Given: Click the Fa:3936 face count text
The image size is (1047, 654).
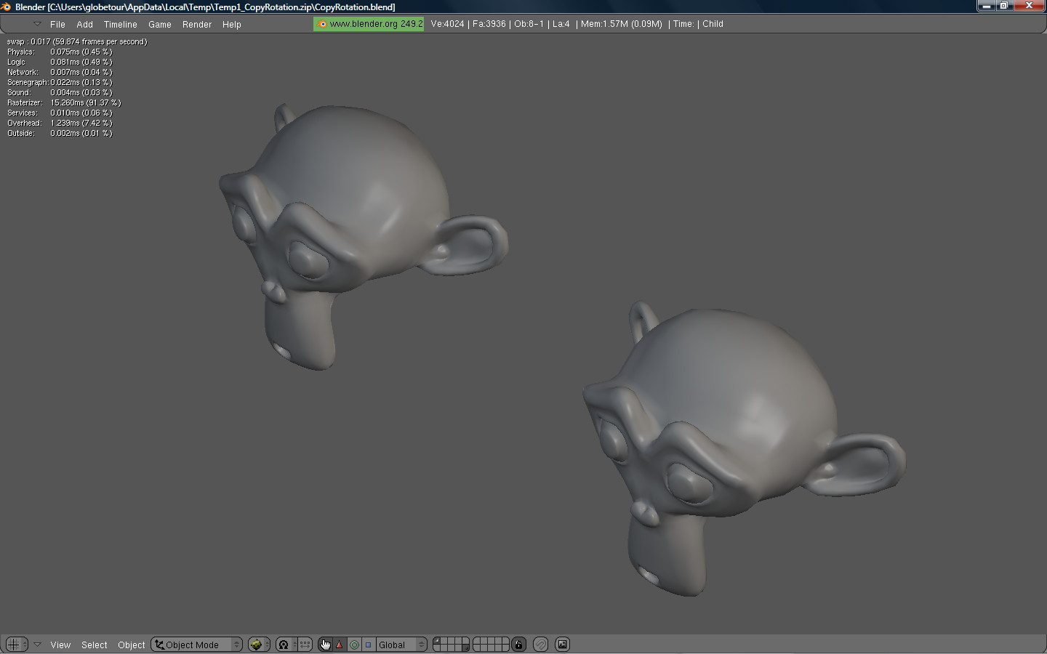Looking at the screenshot, I should [x=489, y=24].
